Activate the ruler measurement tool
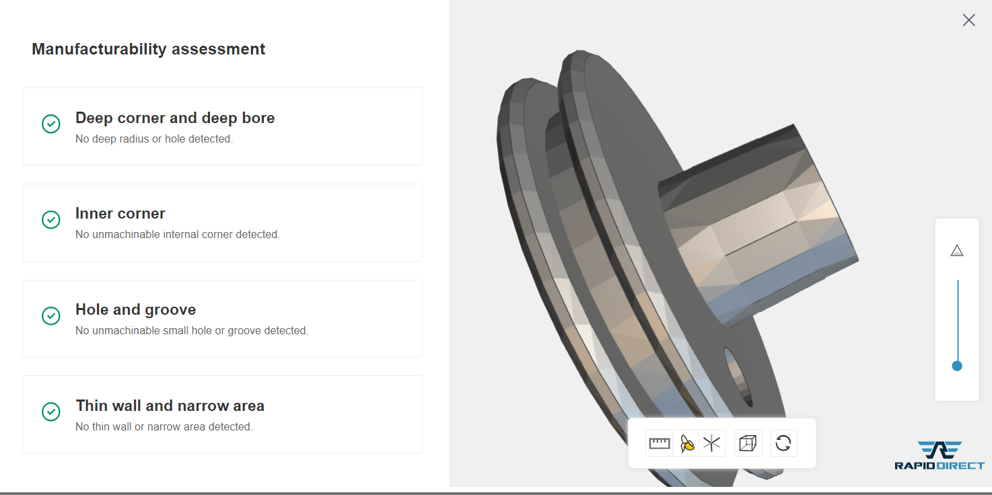This screenshot has height=495, width=992. (660, 443)
